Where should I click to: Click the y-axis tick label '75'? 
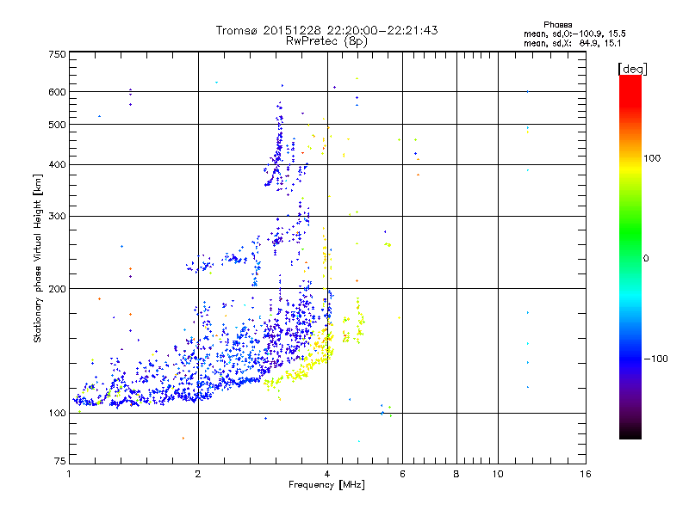(x=60, y=461)
